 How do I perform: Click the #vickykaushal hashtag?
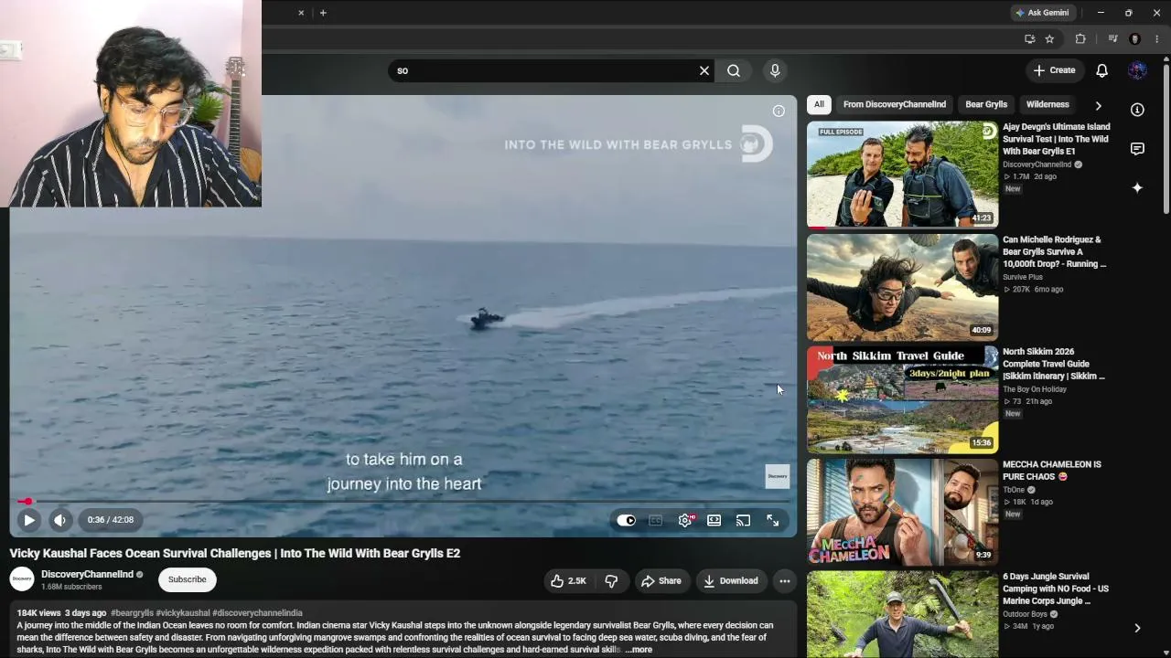183,613
